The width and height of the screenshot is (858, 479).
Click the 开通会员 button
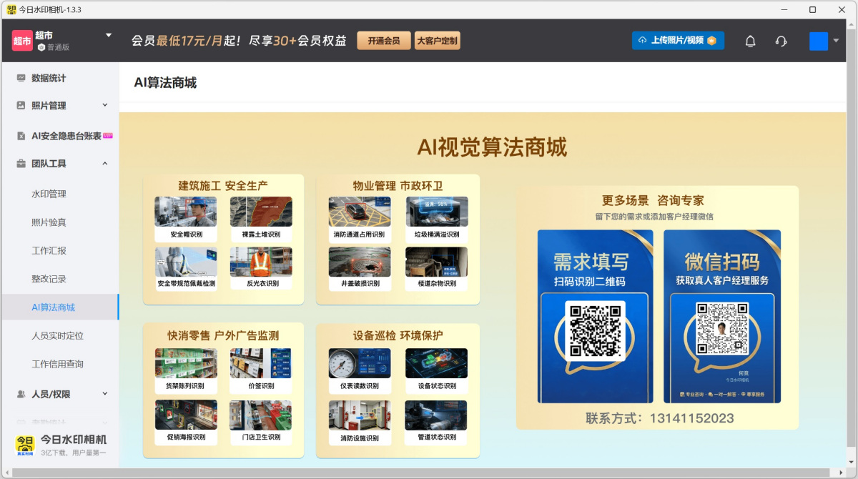pos(384,41)
